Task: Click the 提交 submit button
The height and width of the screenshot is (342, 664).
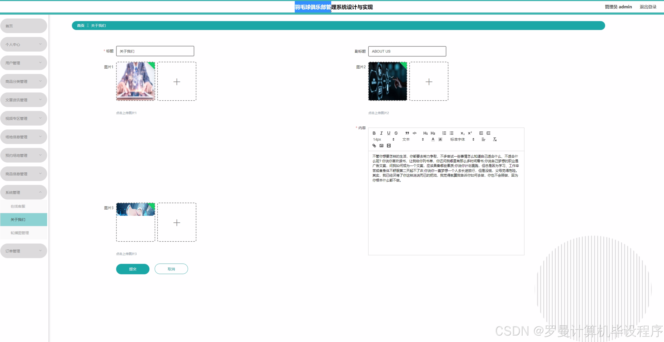Action: click(133, 269)
